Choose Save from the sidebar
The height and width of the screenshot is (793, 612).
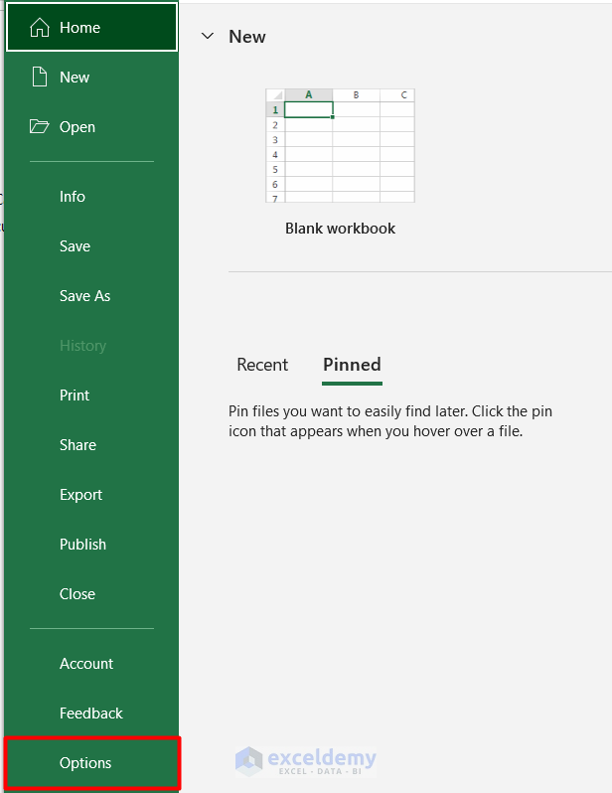(75, 246)
